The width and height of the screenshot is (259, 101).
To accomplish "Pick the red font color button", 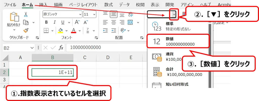I will click(74, 30).
